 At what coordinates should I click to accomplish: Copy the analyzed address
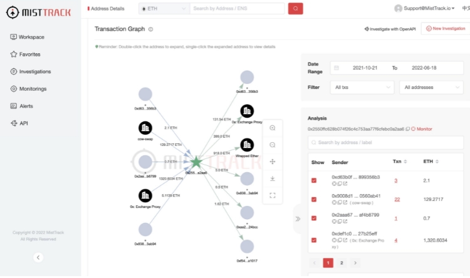point(407,129)
